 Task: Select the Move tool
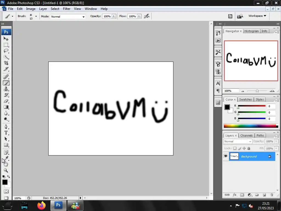(x=6, y=39)
